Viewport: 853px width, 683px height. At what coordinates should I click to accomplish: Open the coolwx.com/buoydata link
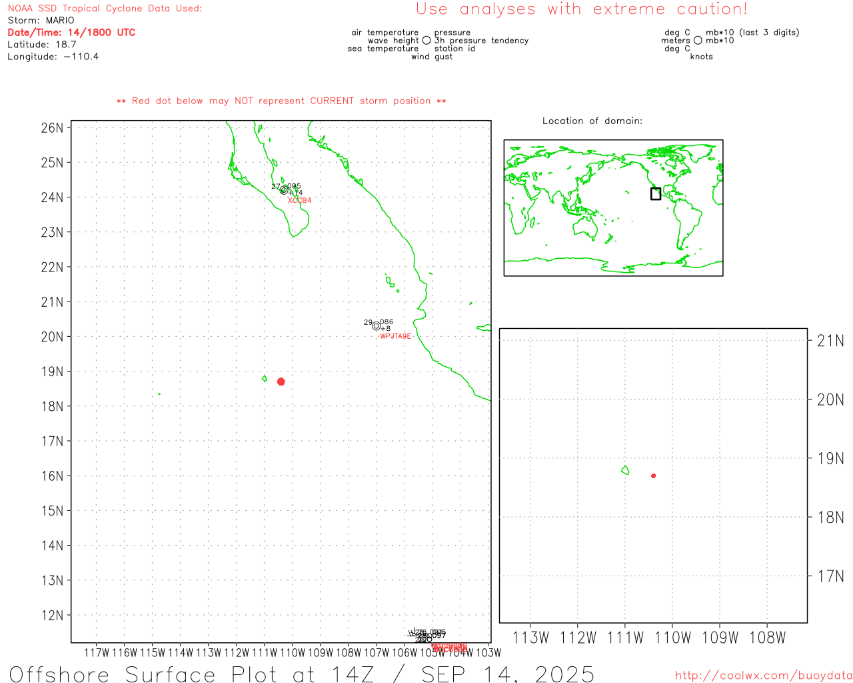pyautogui.click(x=764, y=676)
